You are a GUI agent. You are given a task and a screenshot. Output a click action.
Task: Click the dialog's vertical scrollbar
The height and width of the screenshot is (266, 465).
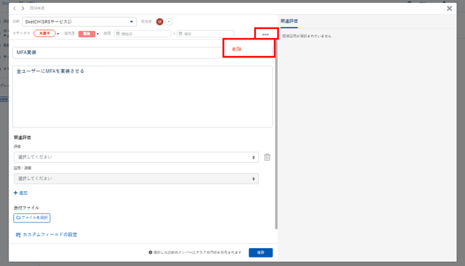(x=276, y=134)
